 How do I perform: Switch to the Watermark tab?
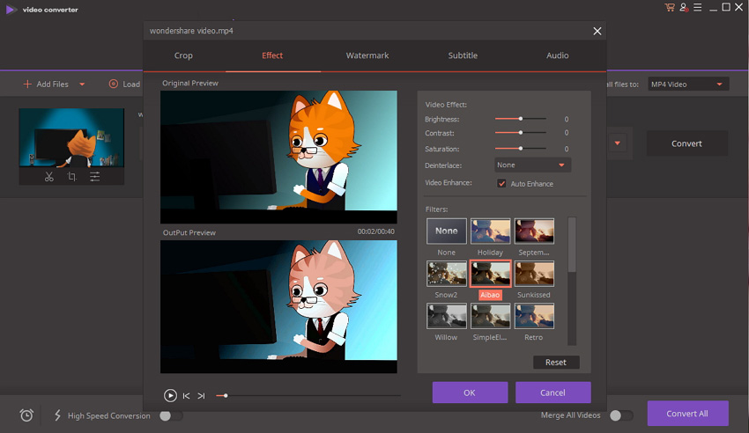click(367, 55)
